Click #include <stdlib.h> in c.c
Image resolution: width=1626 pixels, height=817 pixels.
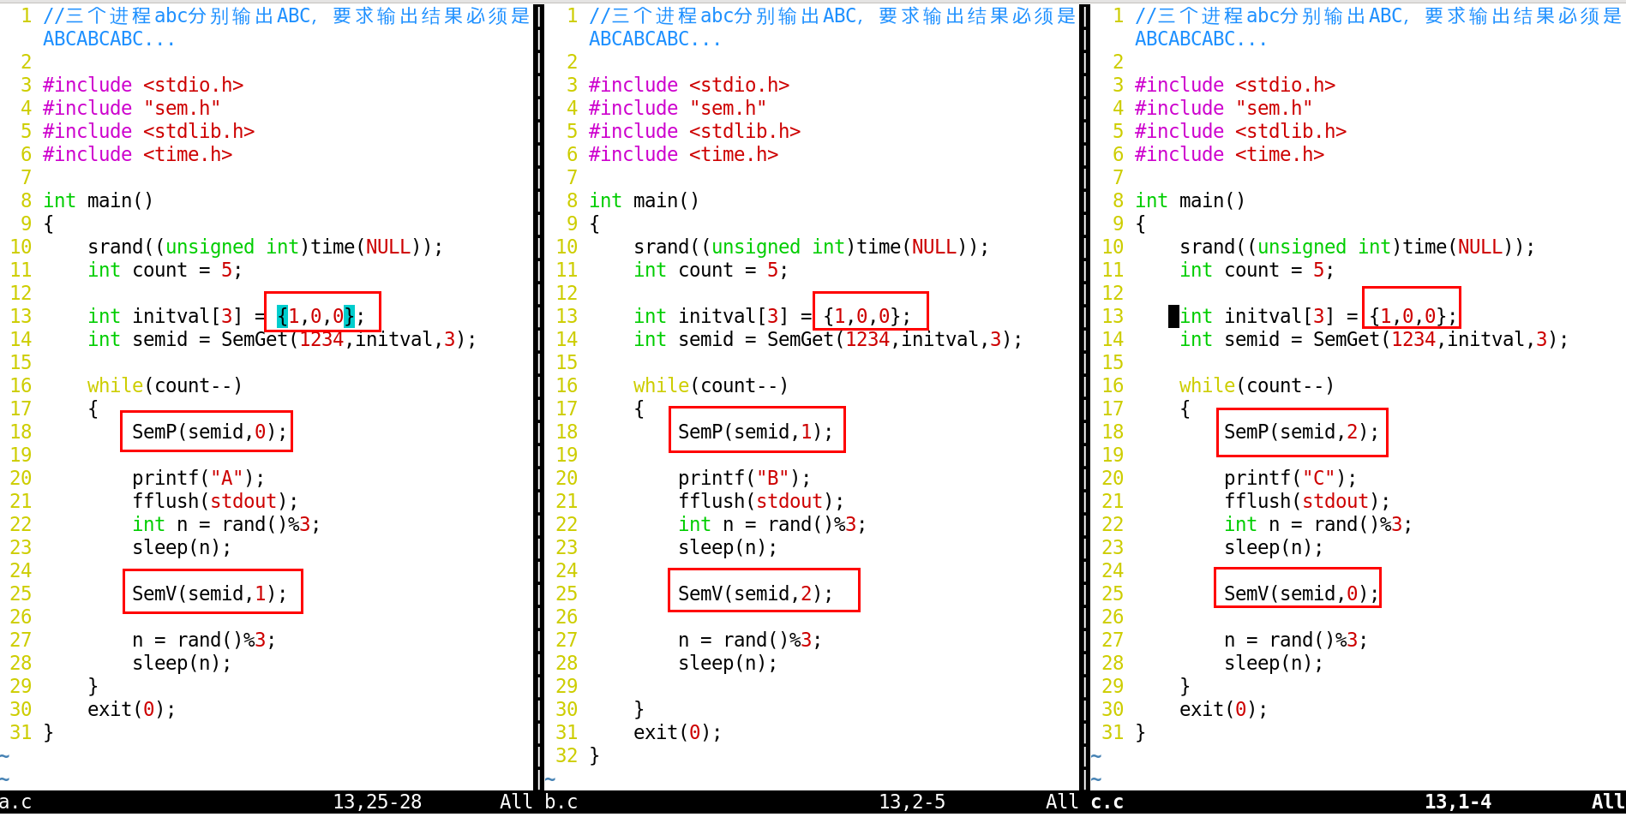pyautogui.click(x=1240, y=131)
